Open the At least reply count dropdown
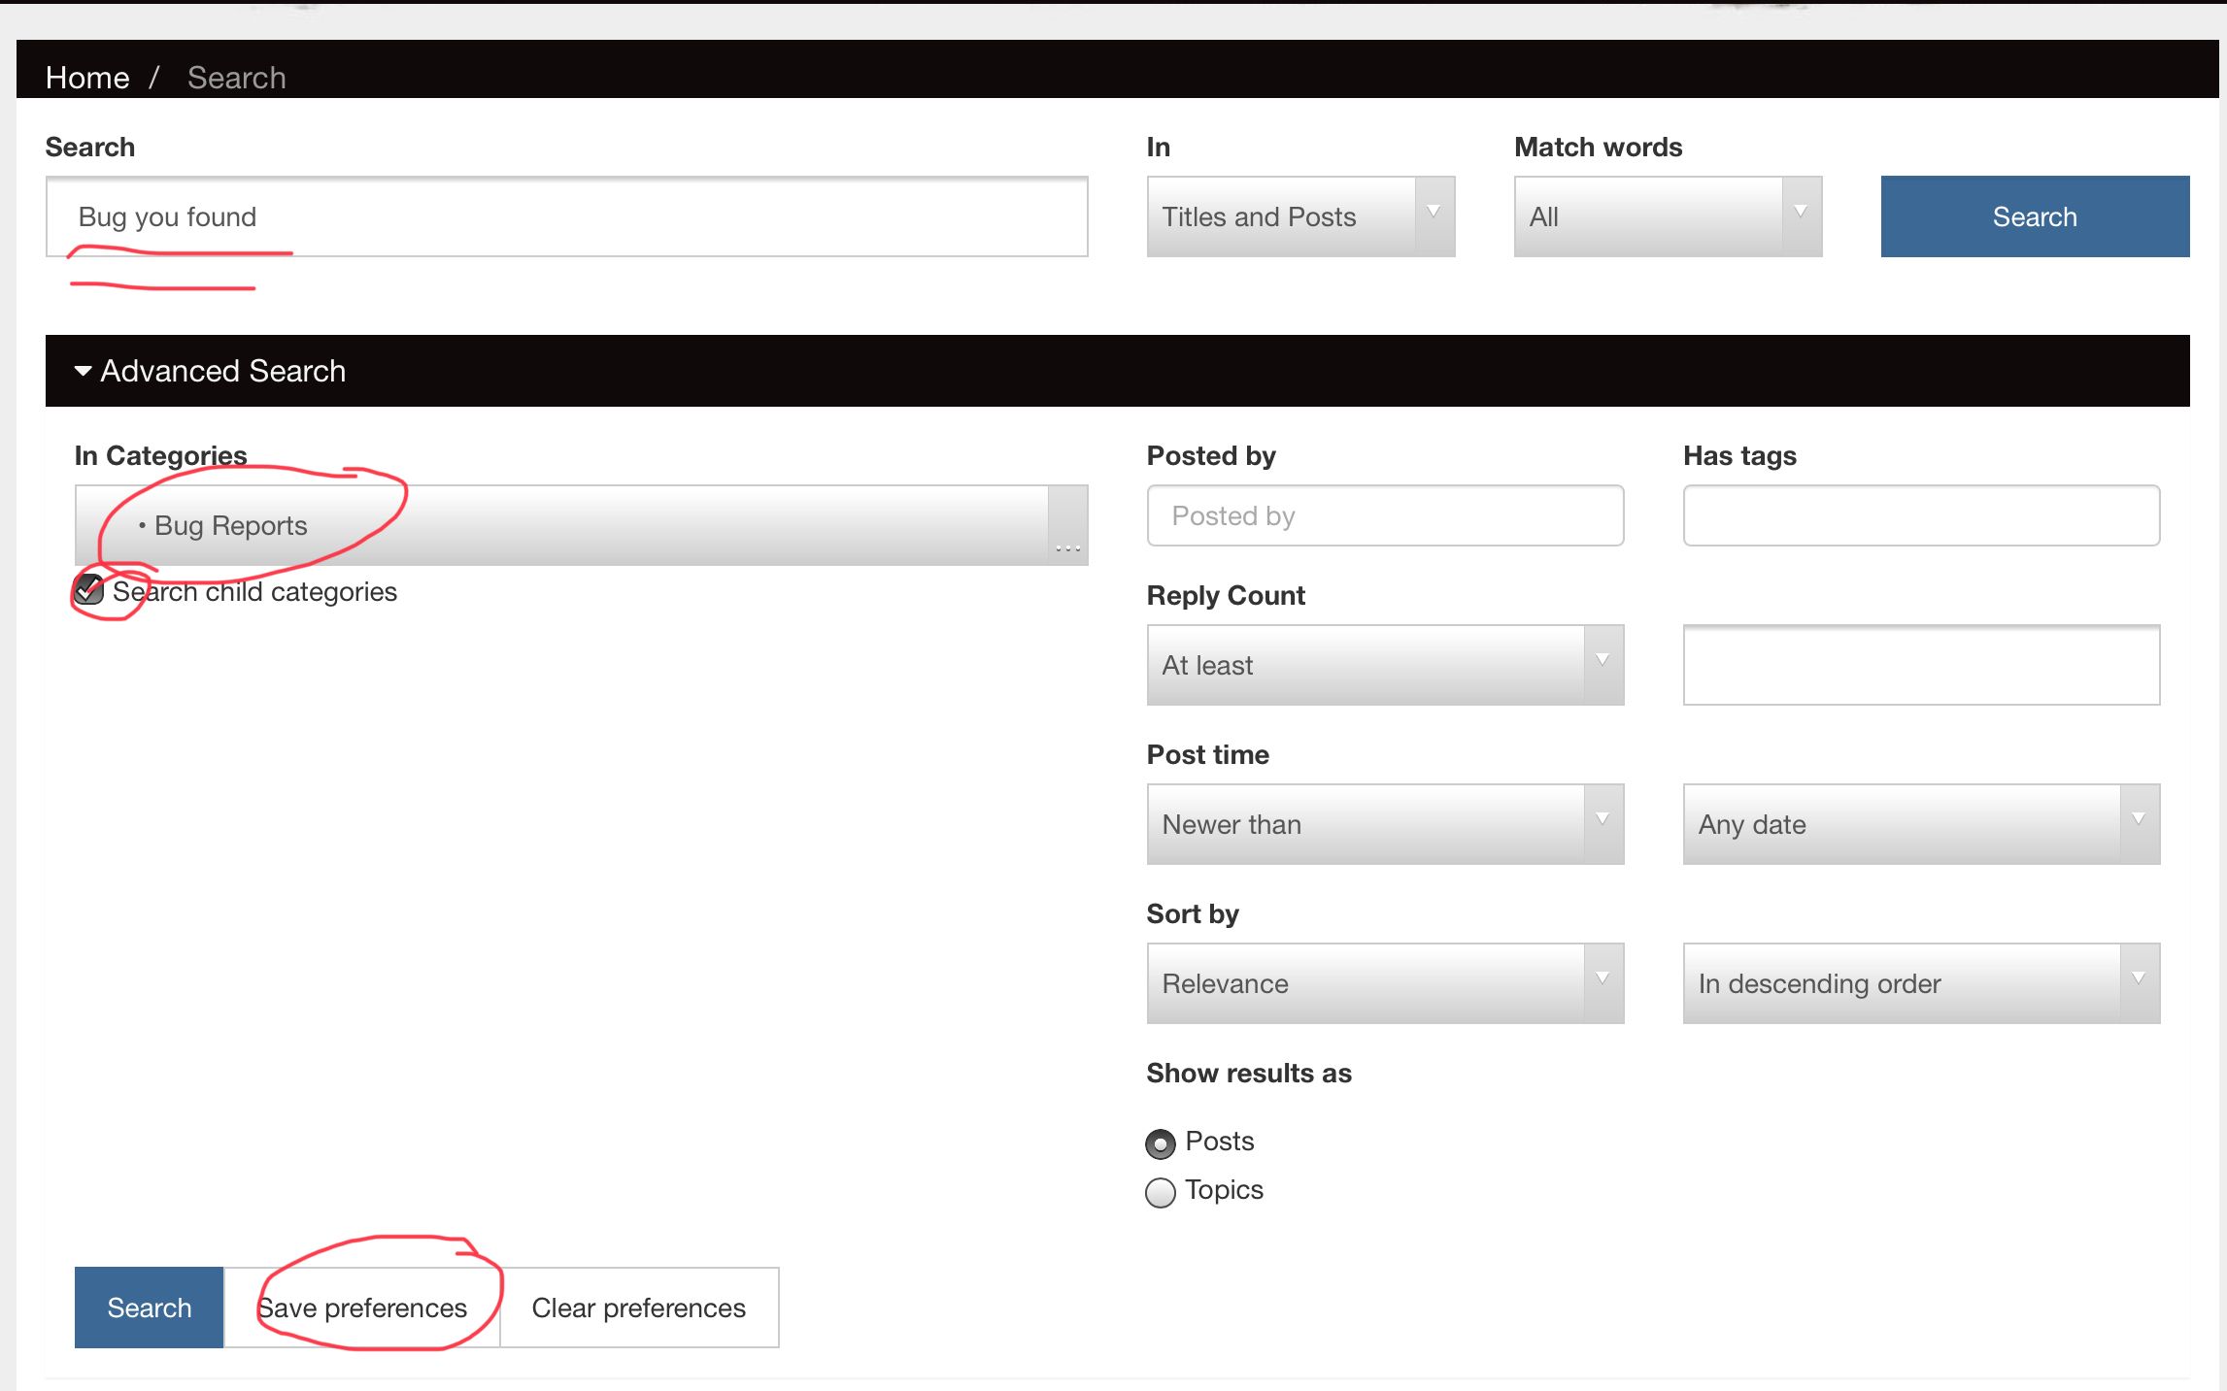Viewport: 2227px width, 1391px height. coord(1385,665)
